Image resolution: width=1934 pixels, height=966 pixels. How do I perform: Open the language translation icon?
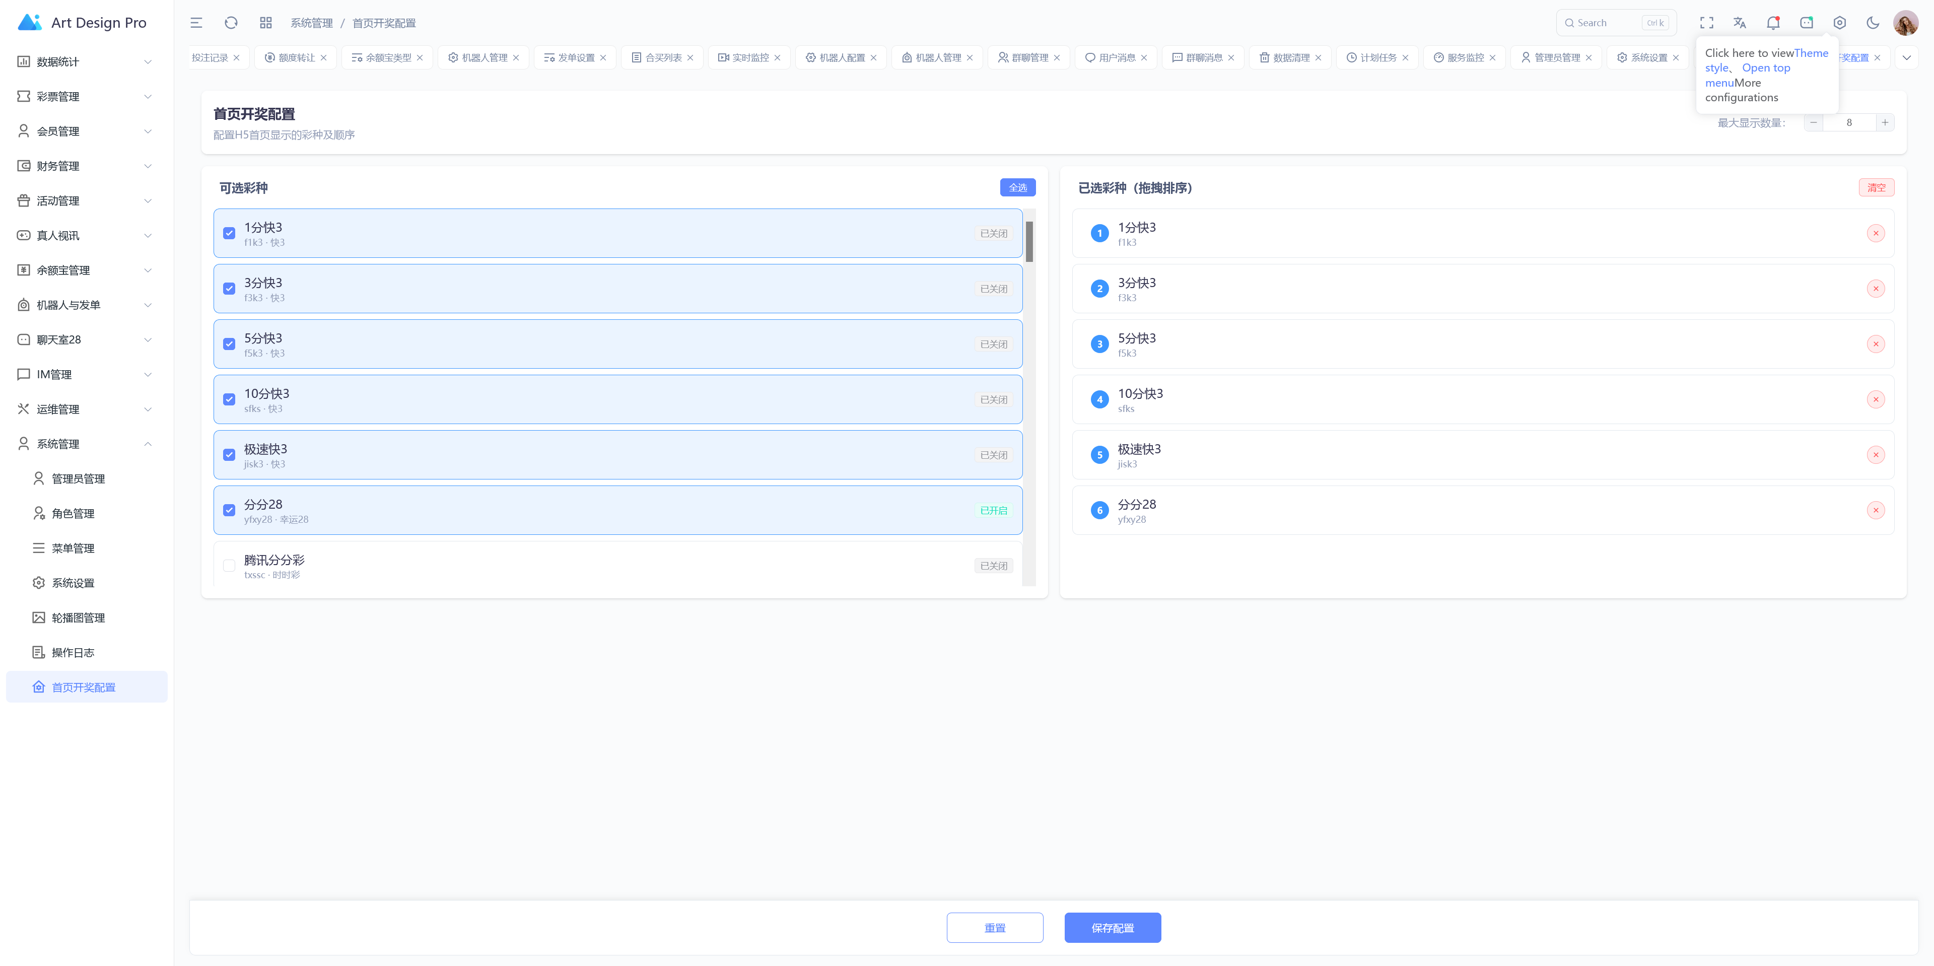(1740, 23)
